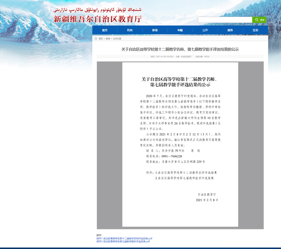Open the 机构 navigation menu item
This screenshot has height=249, width=281.
pyautogui.click(x=130, y=30)
